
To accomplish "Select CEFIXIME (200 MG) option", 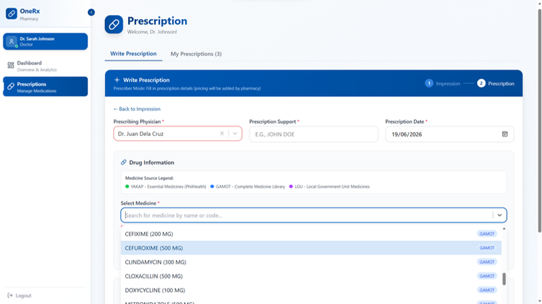I will tap(311, 234).
